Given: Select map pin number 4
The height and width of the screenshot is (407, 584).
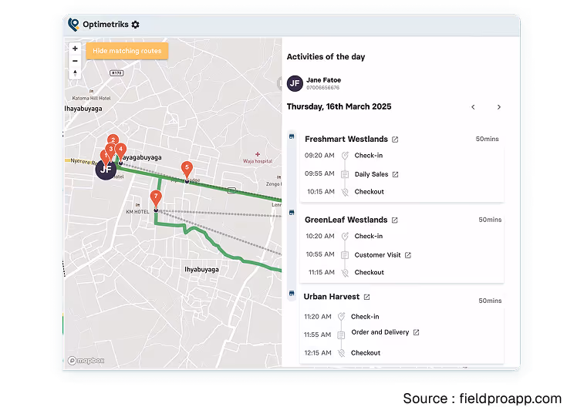Looking at the screenshot, I should (x=120, y=150).
